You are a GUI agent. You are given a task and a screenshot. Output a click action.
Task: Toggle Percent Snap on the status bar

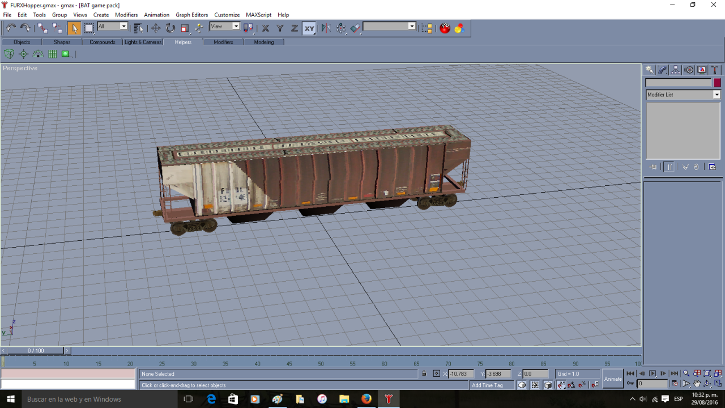pyautogui.click(x=582, y=385)
